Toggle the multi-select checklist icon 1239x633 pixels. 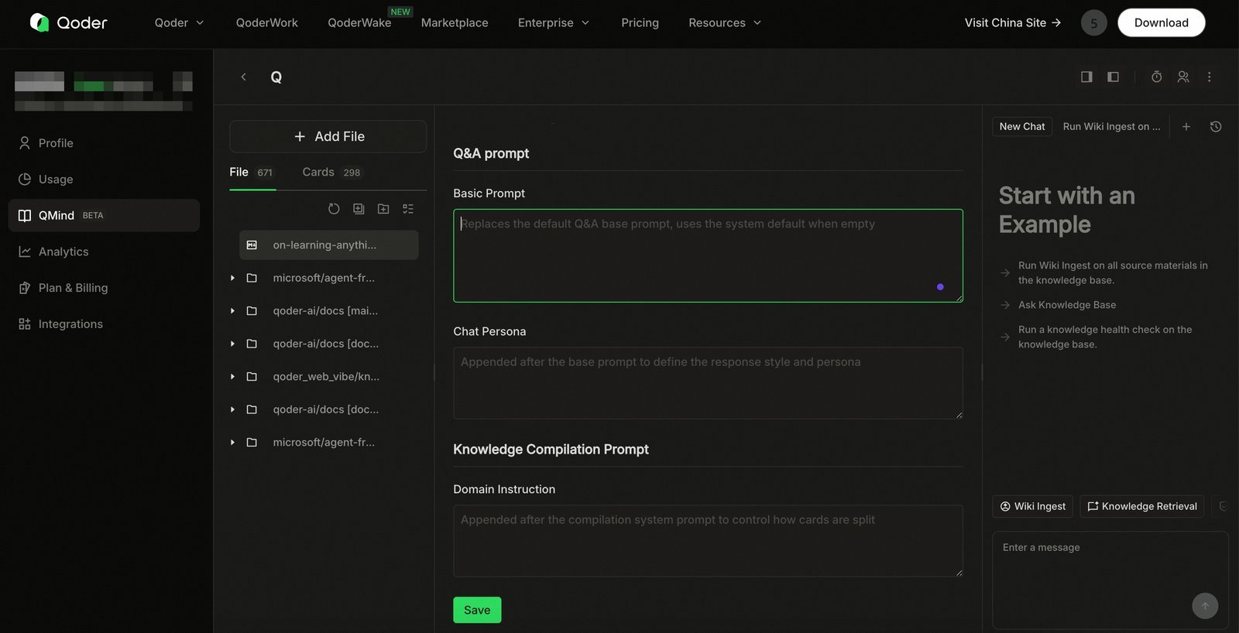pos(408,209)
